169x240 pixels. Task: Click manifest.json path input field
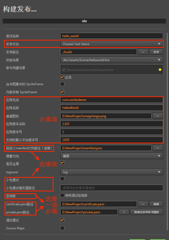(106, 148)
